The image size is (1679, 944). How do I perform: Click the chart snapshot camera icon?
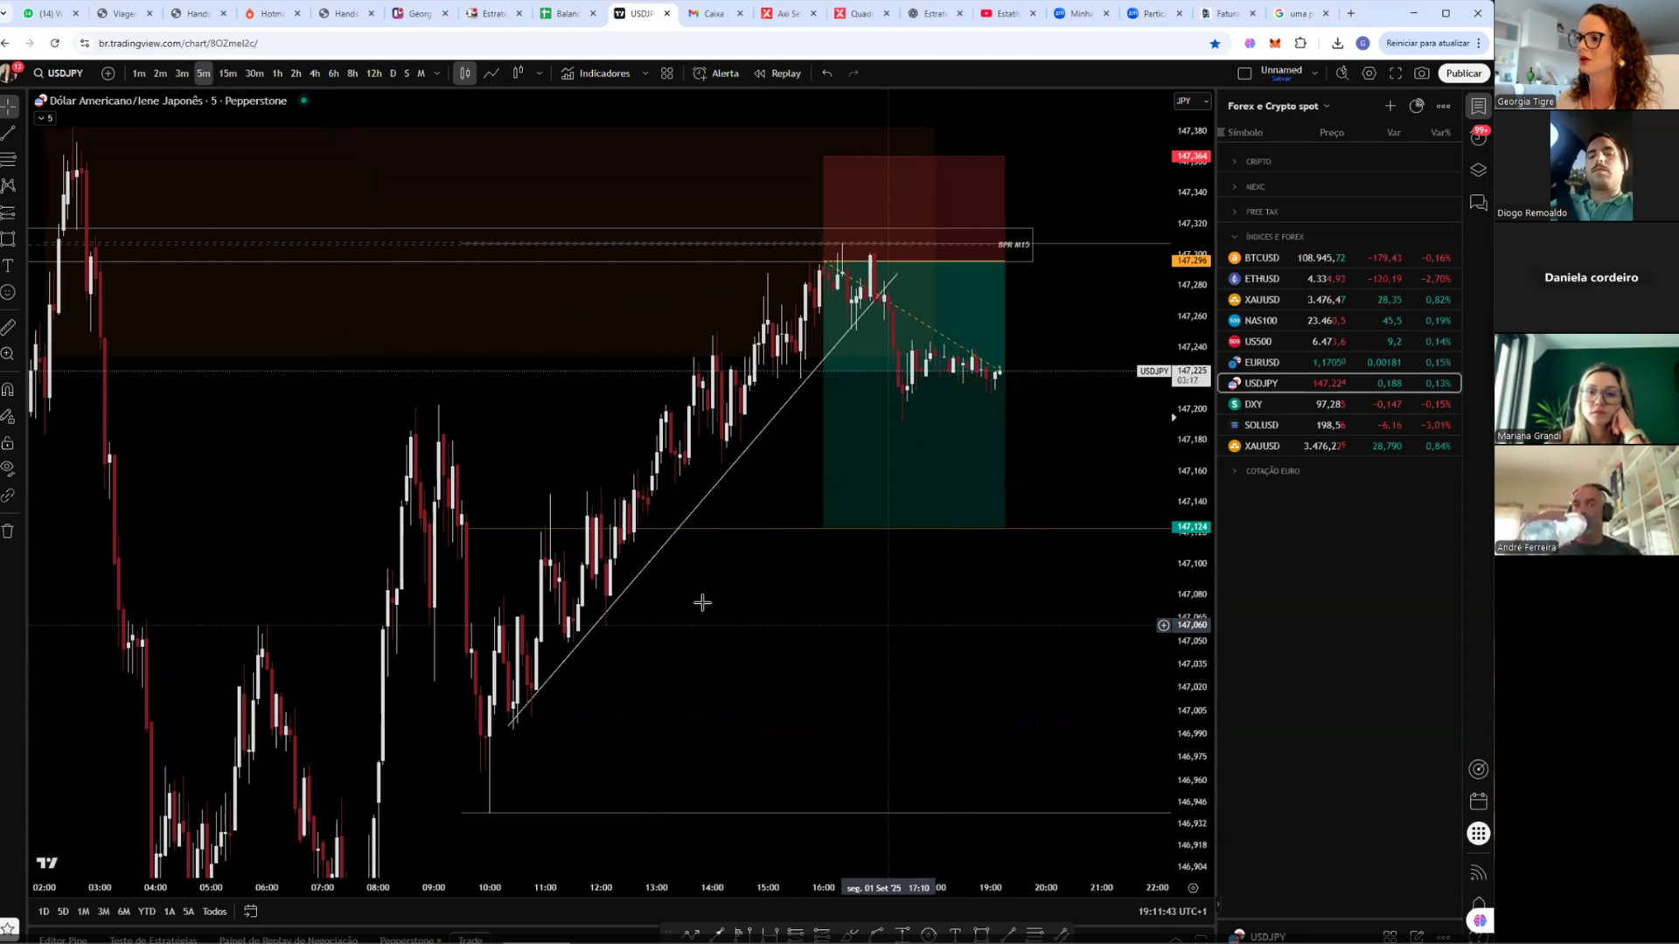[1422, 73]
